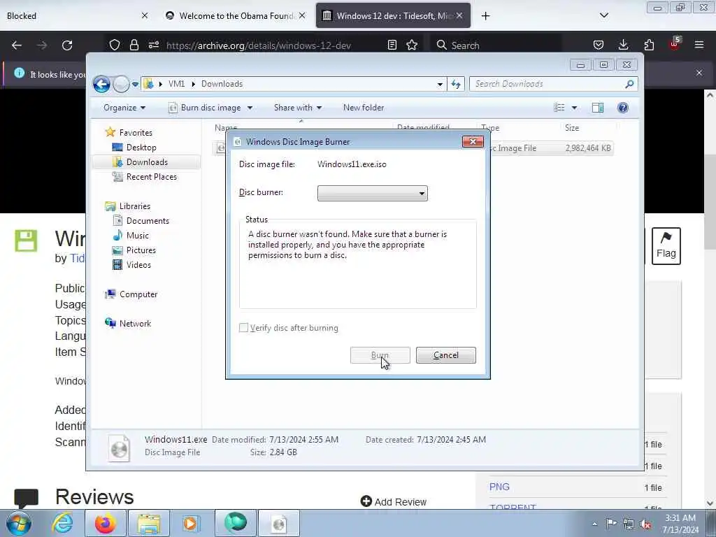Image resolution: width=716 pixels, height=537 pixels.
Task: Click the archive.org URL address field
Action: click(x=259, y=45)
